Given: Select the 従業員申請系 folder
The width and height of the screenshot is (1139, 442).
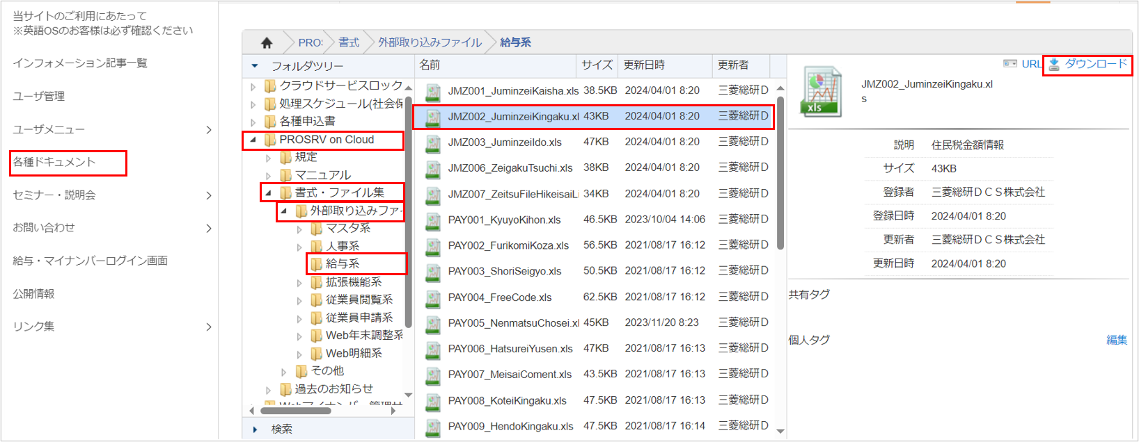Looking at the screenshot, I should 359,318.
